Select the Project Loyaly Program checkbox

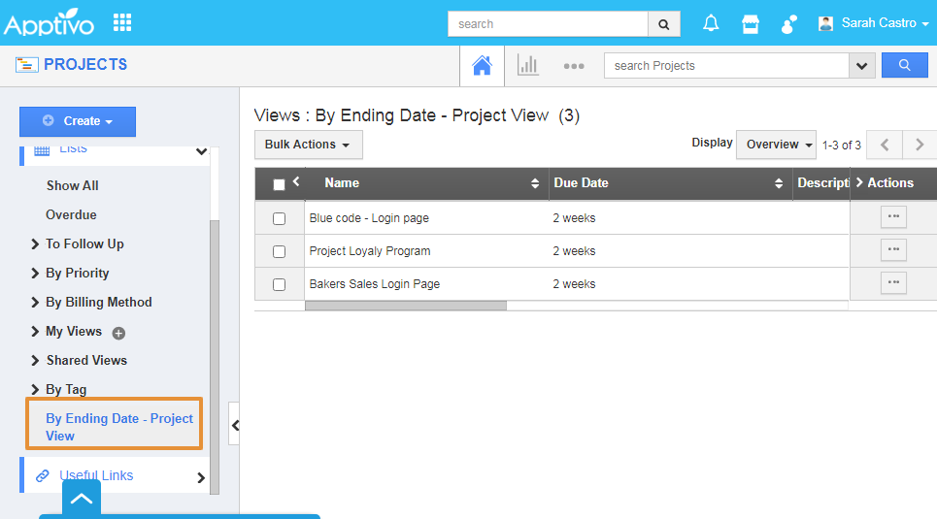[280, 251]
